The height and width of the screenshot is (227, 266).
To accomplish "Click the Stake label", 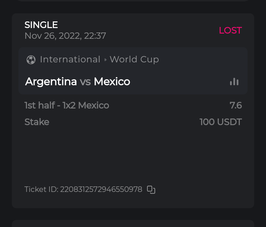I will [37, 122].
